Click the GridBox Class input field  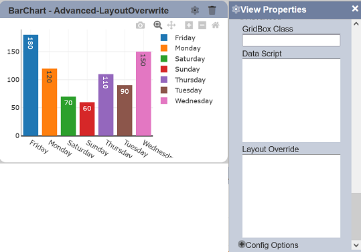tap(291, 40)
